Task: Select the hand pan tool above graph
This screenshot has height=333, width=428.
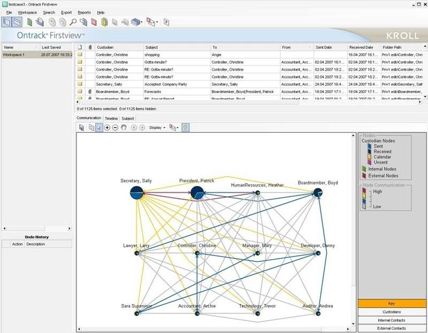Action: (123, 128)
